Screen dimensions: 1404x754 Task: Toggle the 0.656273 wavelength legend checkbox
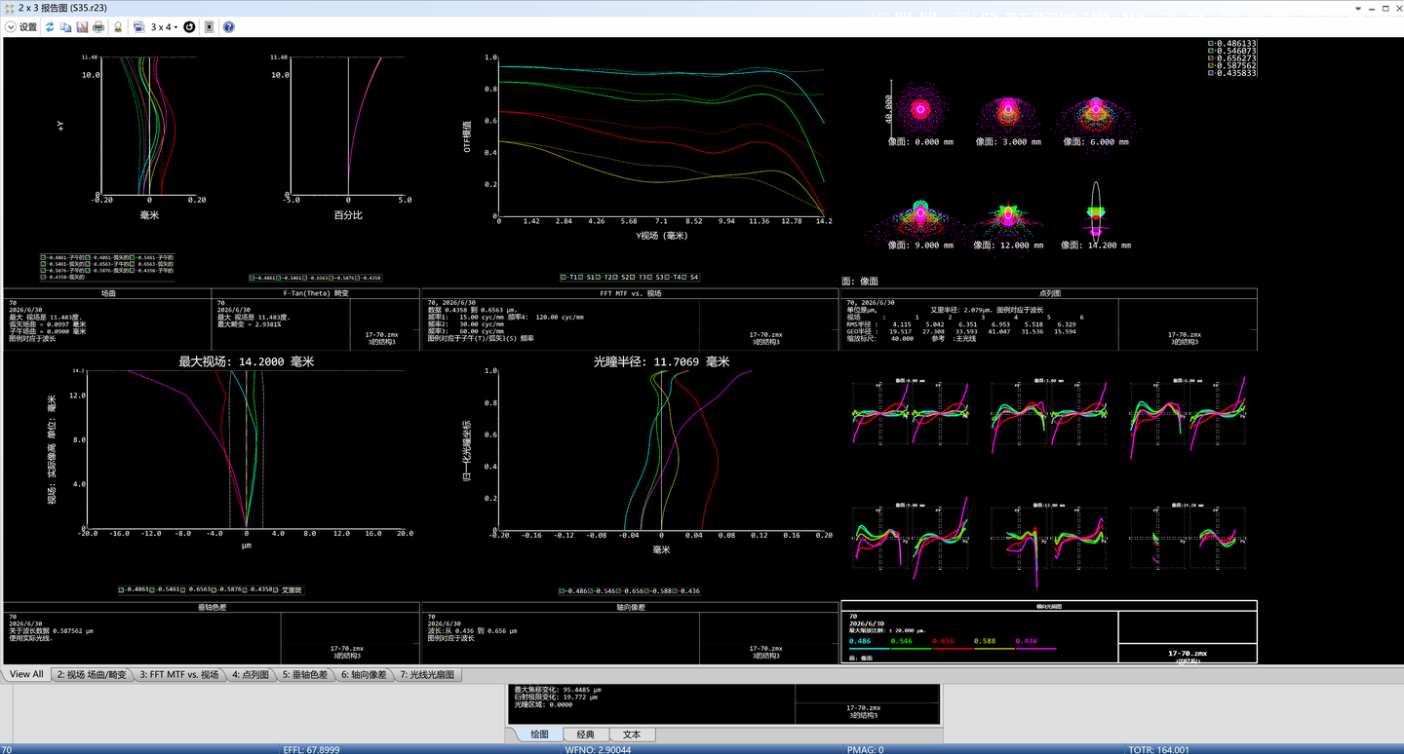pyautogui.click(x=1211, y=58)
